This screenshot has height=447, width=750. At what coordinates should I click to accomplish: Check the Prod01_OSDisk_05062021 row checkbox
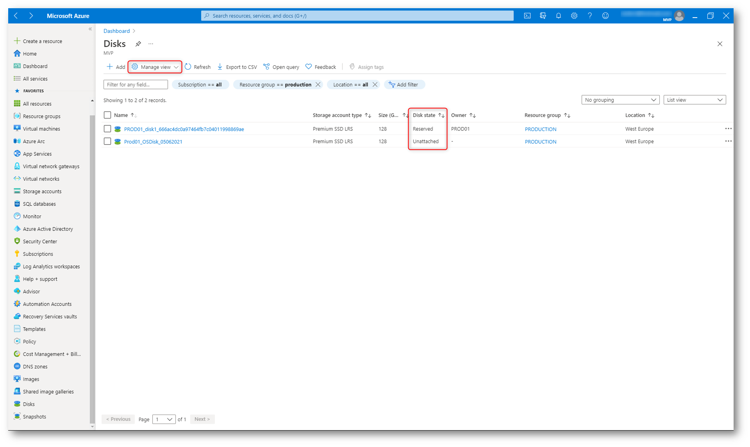pos(107,141)
